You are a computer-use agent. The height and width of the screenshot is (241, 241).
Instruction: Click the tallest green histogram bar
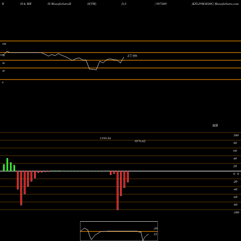point(7,165)
